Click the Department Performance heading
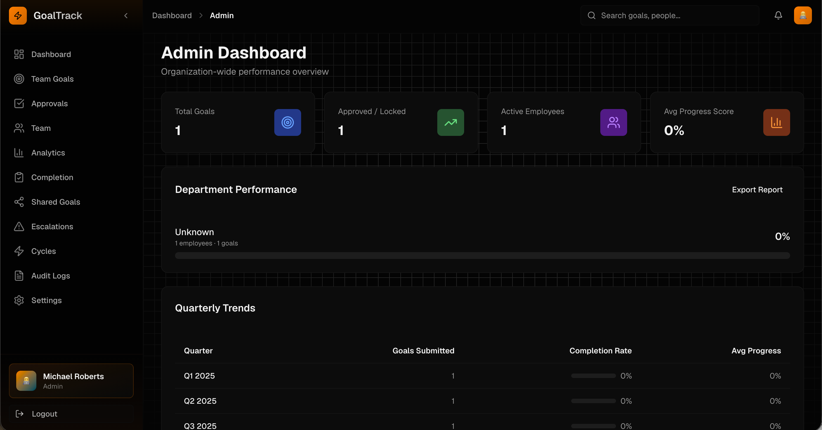Image resolution: width=822 pixels, height=430 pixels. [236, 189]
